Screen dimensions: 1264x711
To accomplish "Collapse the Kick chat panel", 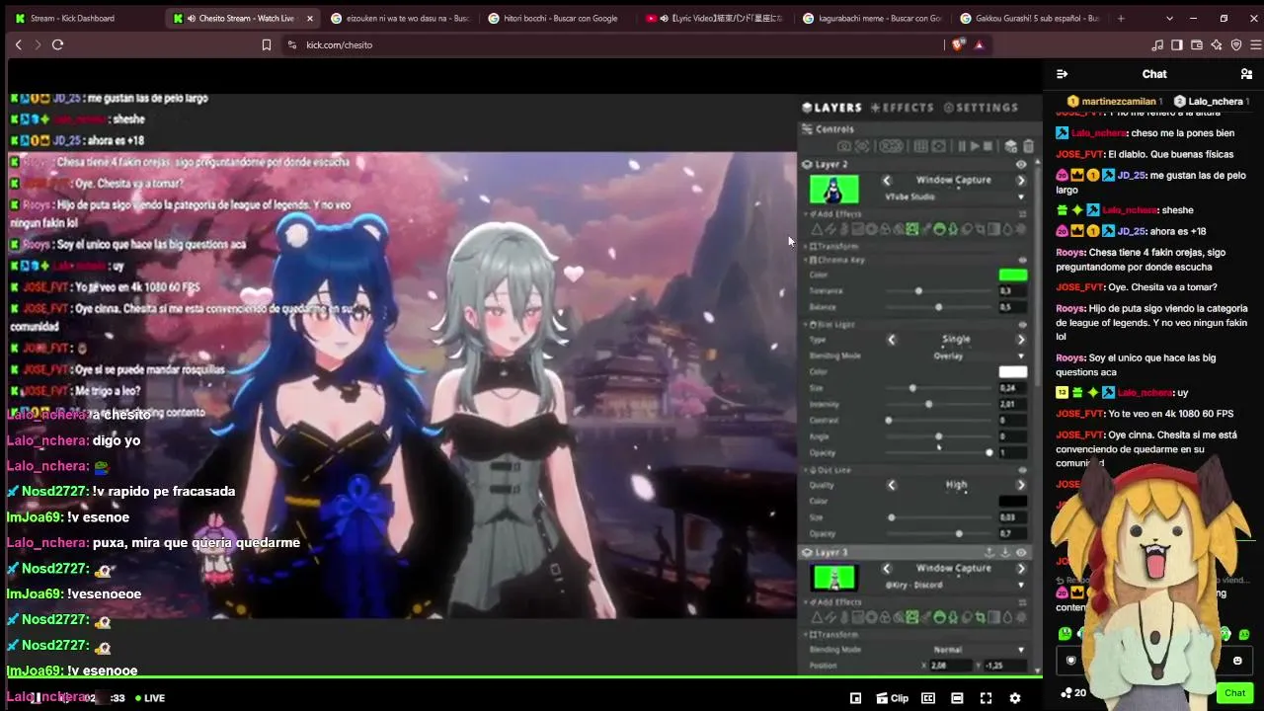I will 1062,74.
